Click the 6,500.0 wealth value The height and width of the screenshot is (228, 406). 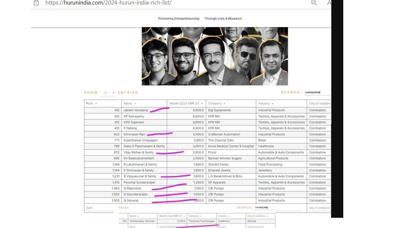(198, 134)
